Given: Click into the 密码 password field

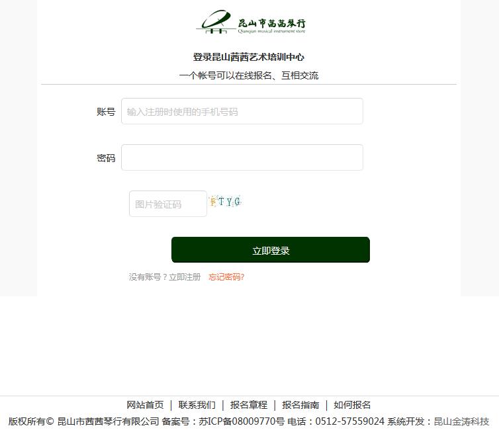Looking at the screenshot, I should tap(242, 157).
